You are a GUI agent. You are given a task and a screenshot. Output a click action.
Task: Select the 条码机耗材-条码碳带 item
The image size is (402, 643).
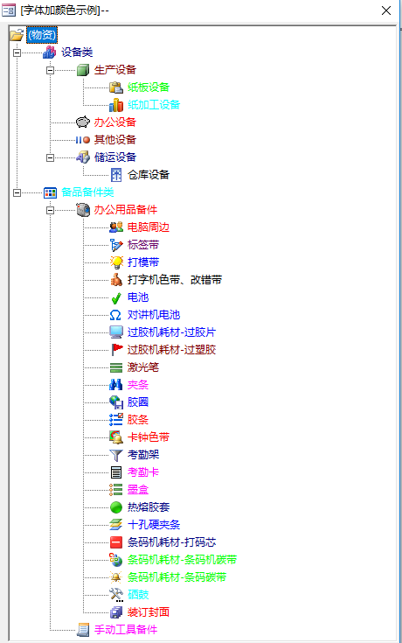pyautogui.click(x=177, y=577)
